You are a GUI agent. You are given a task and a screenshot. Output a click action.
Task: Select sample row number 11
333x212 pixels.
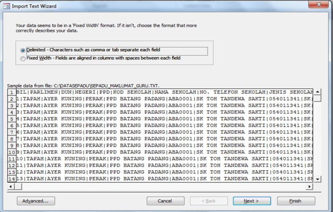tap(12, 159)
